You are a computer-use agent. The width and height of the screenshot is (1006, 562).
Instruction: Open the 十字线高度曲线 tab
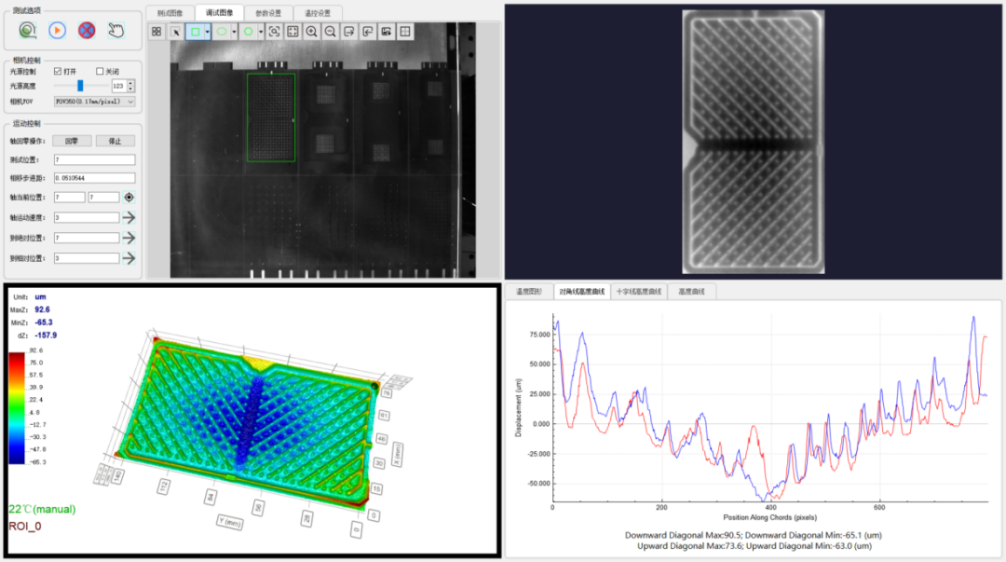pyautogui.click(x=638, y=292)
